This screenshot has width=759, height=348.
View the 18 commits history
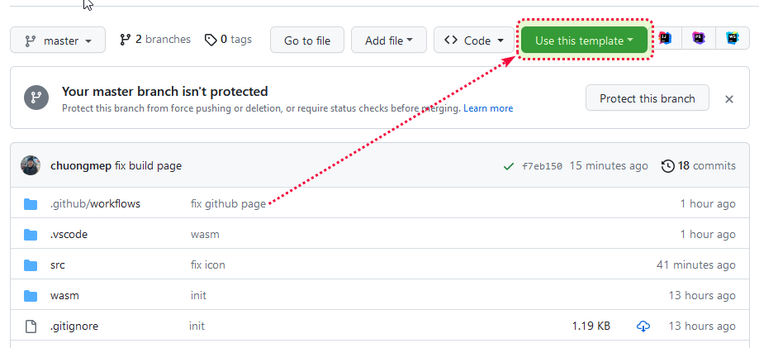699,165
